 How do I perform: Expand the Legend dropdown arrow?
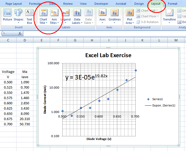(x=66, y=23)
